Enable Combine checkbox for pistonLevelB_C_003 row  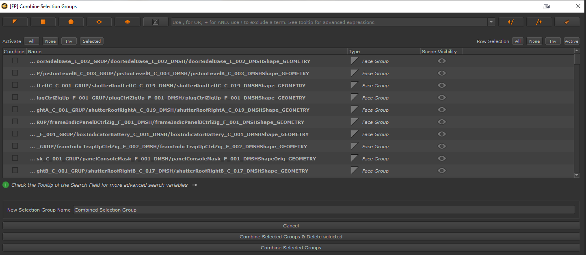[x=15, y=73]
